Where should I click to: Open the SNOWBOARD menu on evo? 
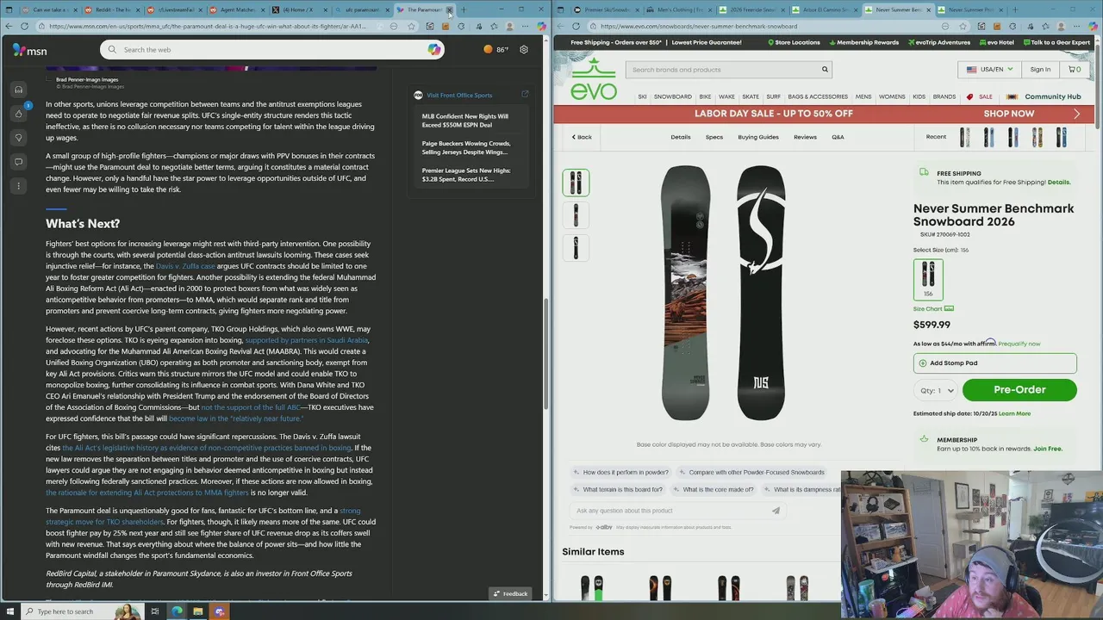click(673, 96)
